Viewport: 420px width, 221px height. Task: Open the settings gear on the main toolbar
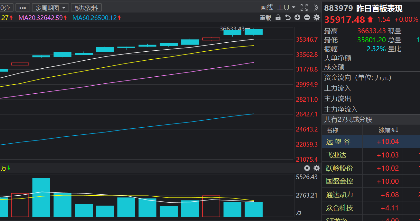[317, 18]
